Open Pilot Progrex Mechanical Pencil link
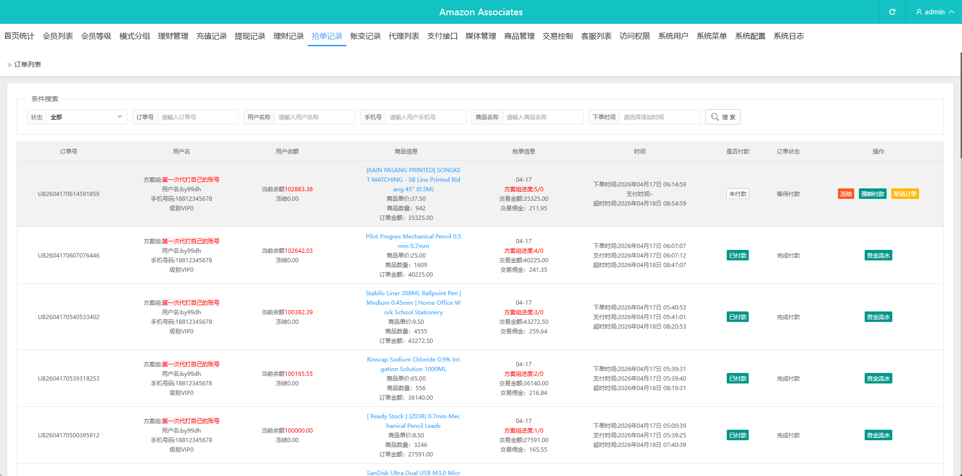Image resolution: width=962 pixels, height=476 pixels. tap(413, 241)
